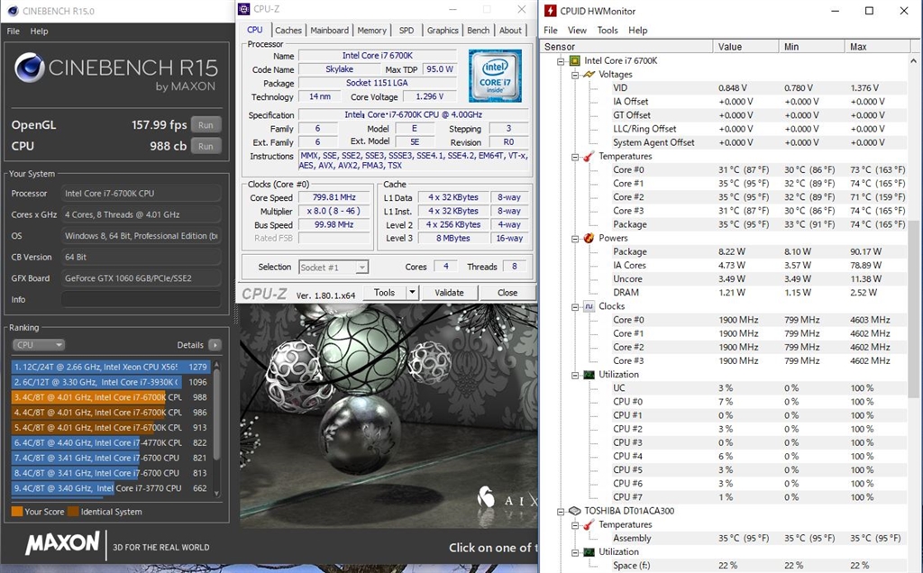
Task: Open the Cinebench File menu
Action: 14,32
